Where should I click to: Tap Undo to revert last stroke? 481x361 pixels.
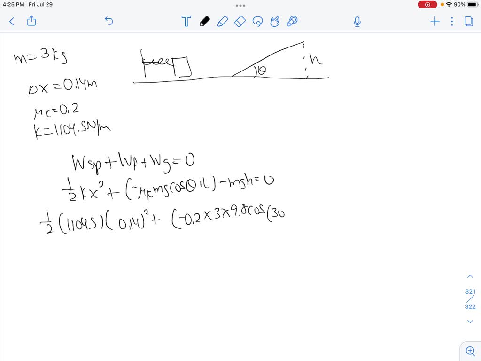[x=109, y=21]
